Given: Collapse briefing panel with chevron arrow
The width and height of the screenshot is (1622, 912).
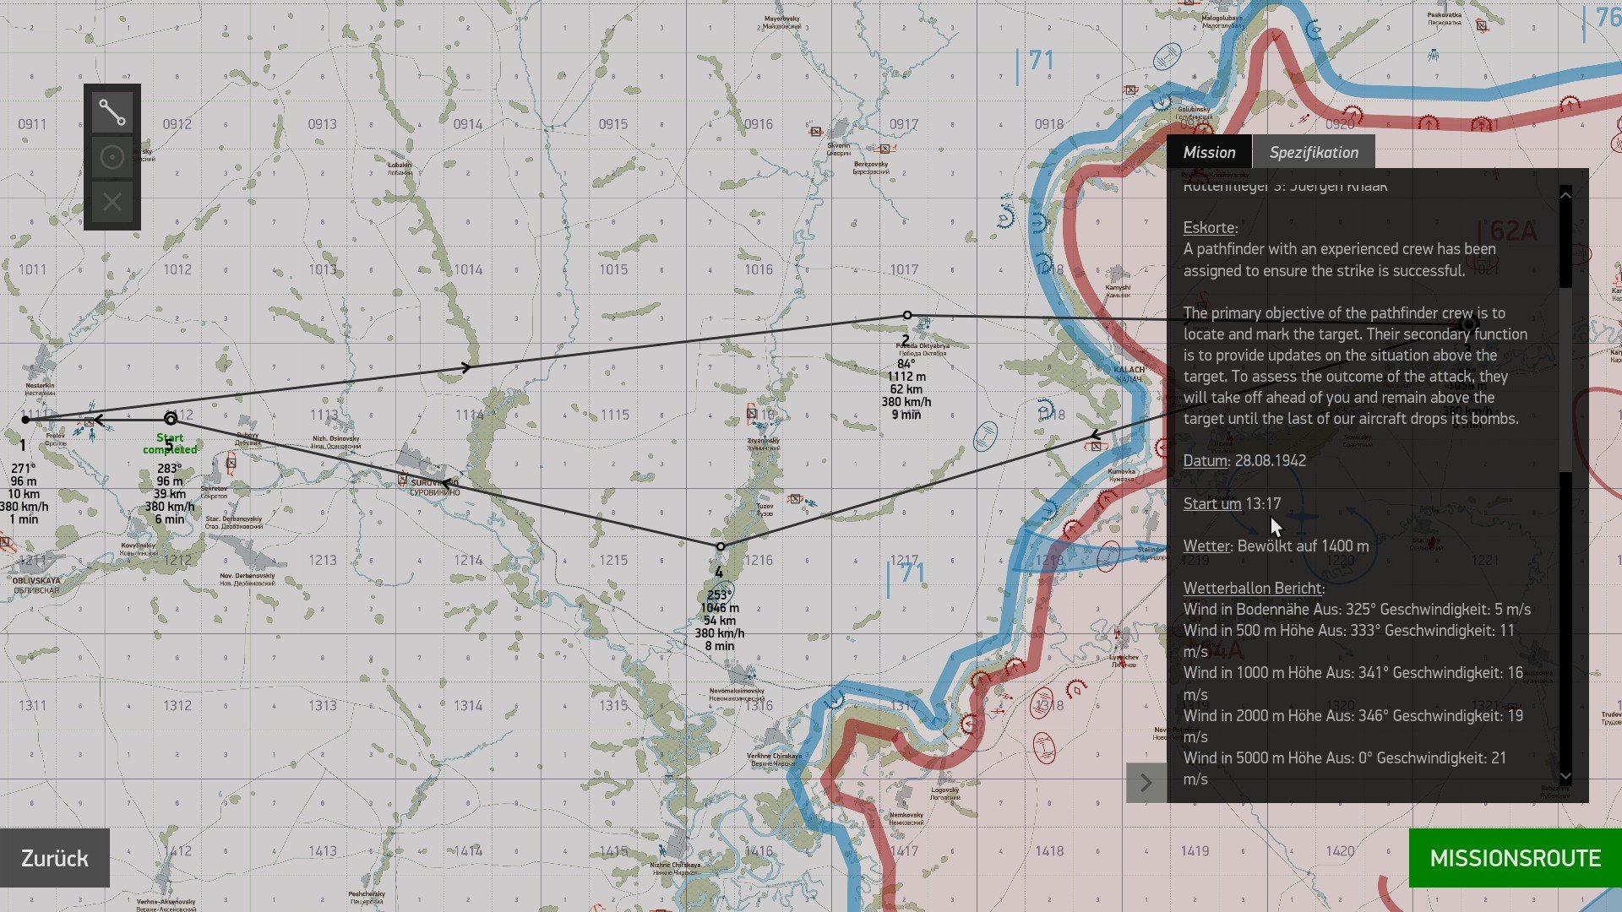Looking at the screenshot, I should (1146, 783).
